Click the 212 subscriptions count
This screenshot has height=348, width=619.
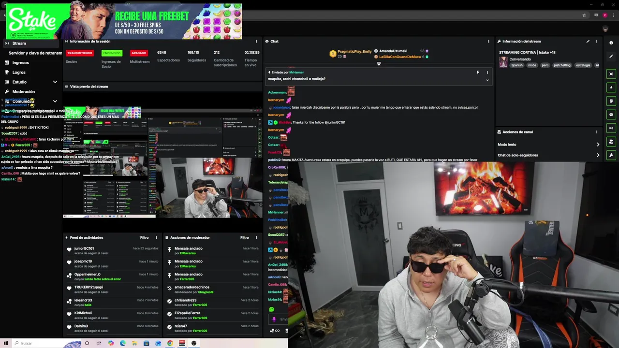217,53
